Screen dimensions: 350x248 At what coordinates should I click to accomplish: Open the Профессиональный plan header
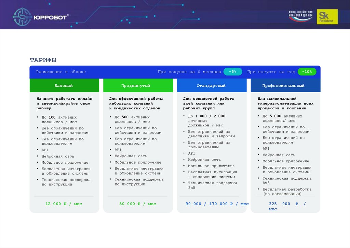285,85
